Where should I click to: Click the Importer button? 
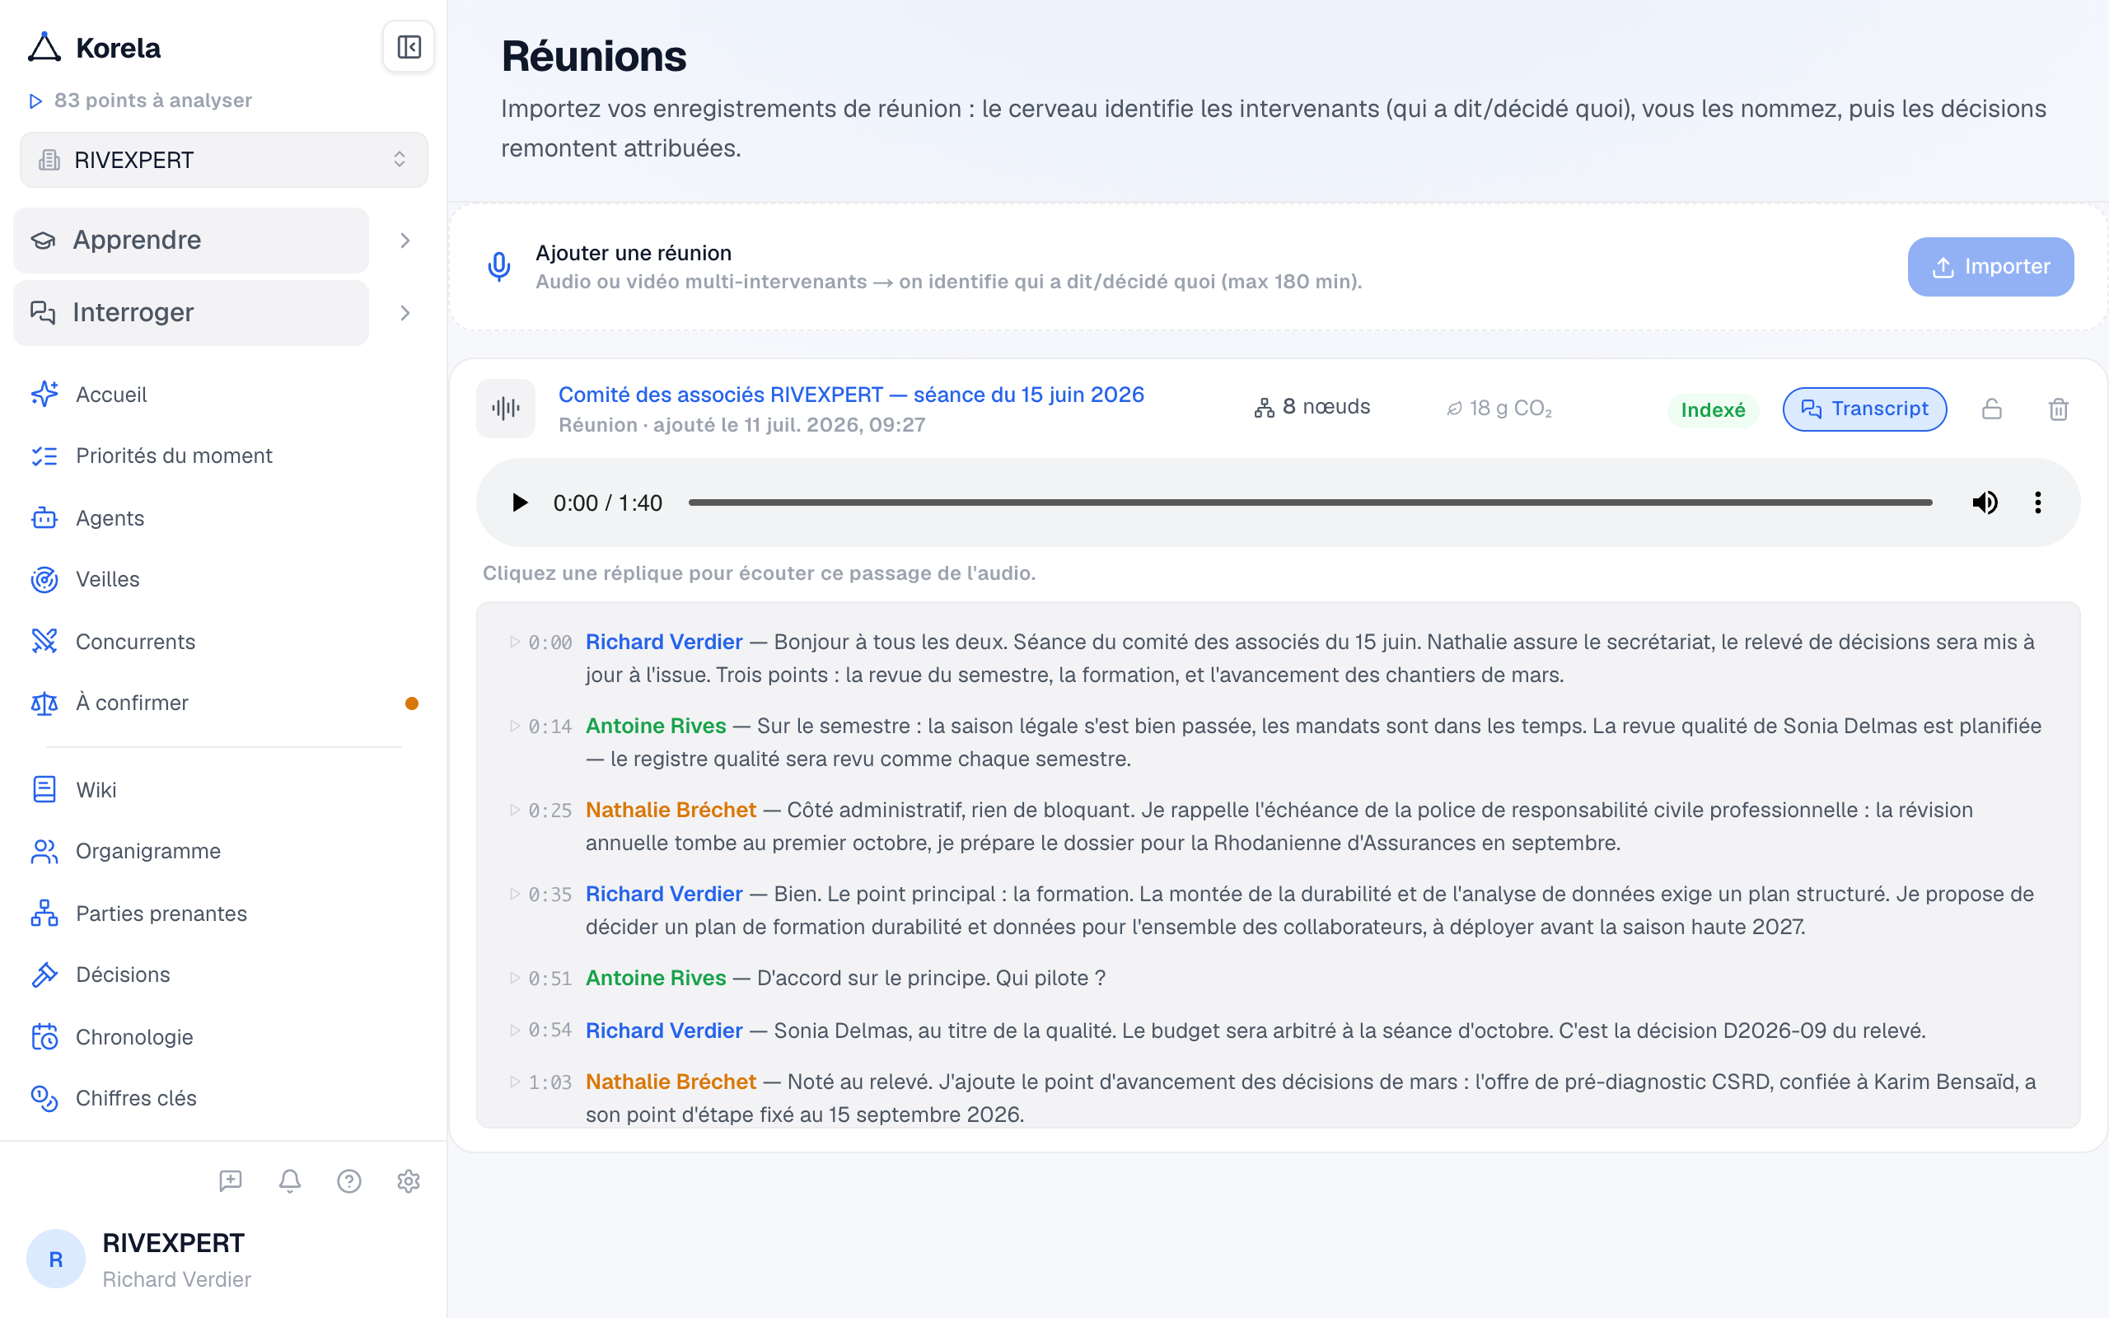(x=1990, y=267)
